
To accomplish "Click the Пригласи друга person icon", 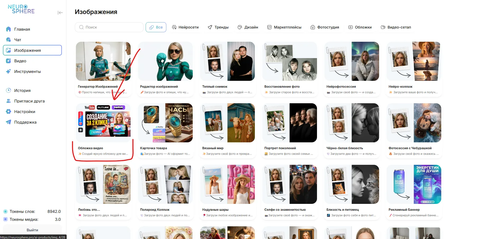I will click(8, 101).
